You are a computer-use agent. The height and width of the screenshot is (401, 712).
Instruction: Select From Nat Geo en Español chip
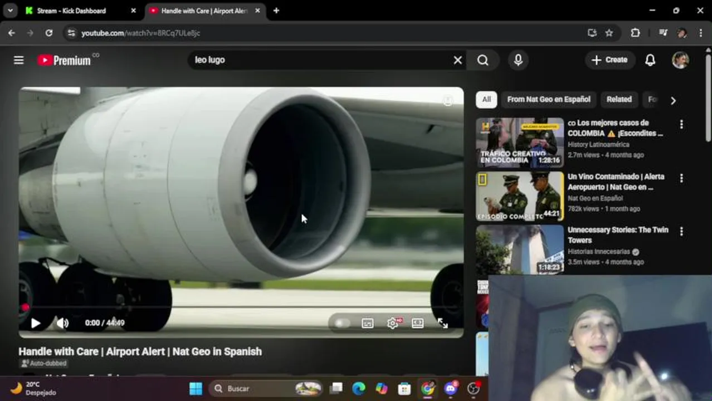pyautogui.click(x=549, y=99)
